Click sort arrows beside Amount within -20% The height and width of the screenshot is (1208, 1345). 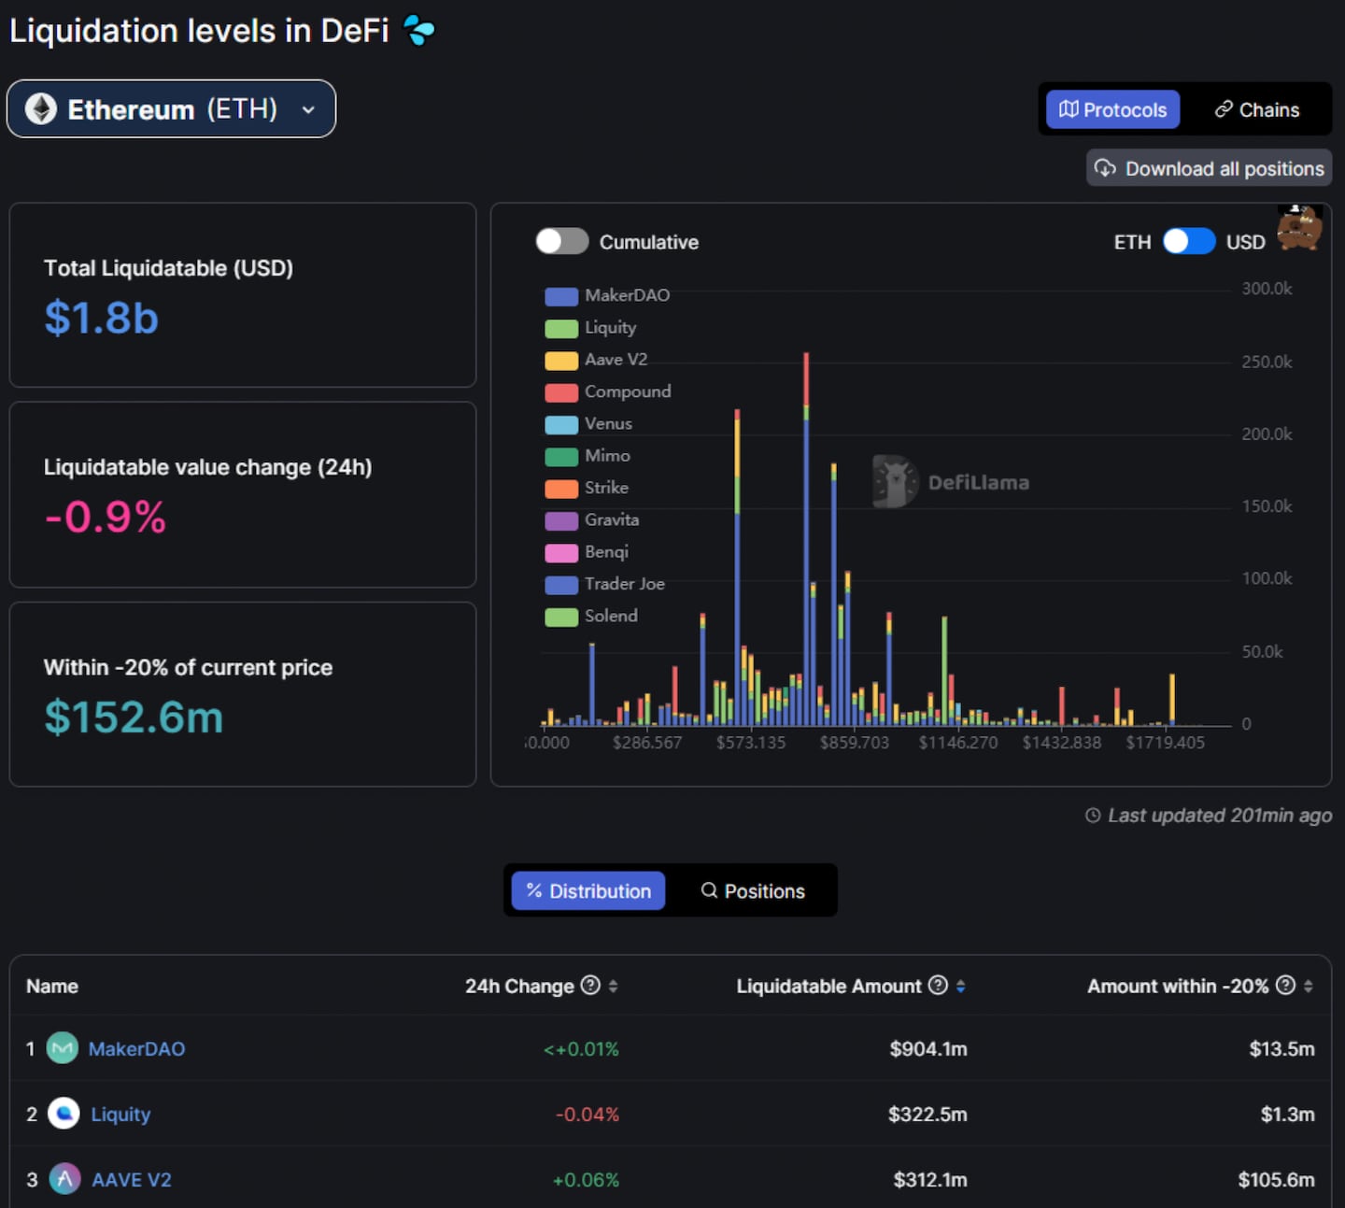(1308, 986)
